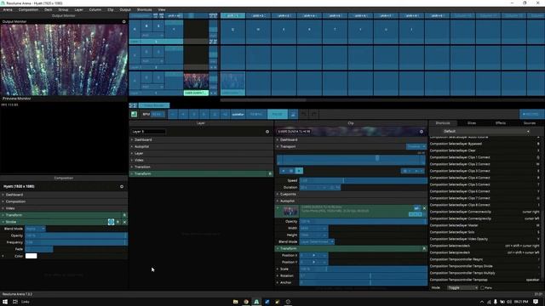
Task: Expand the Clip Cuepoints section
Action: 278,195
